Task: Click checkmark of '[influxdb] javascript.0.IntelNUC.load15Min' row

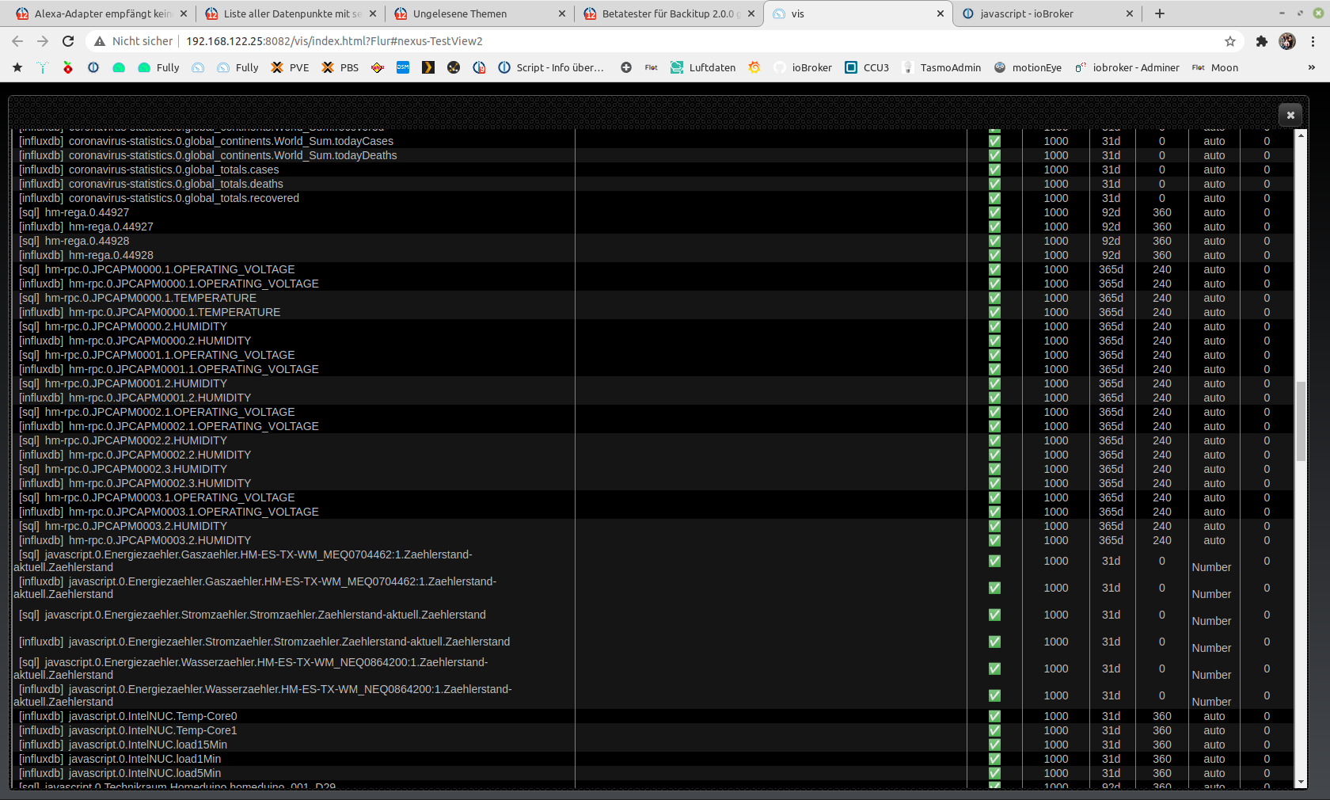Action: point(994,745)
